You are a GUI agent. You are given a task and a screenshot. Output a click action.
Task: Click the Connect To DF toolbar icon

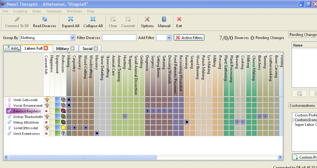tap(17, 19)
